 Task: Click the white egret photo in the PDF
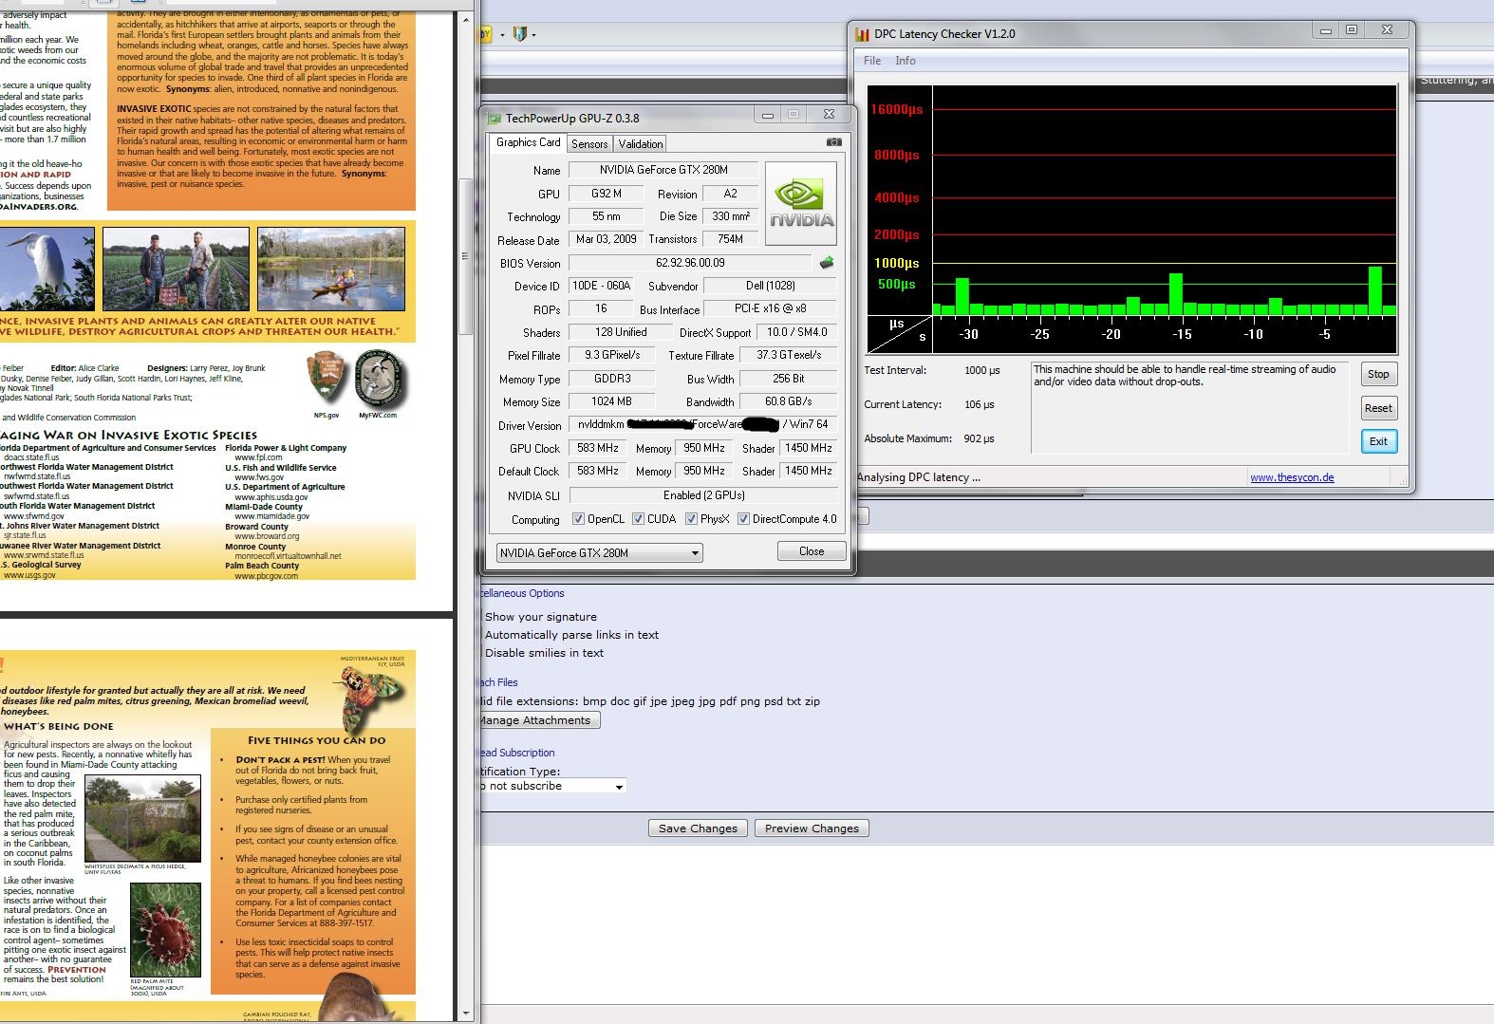pyautogui.click(x=47, y=269)
